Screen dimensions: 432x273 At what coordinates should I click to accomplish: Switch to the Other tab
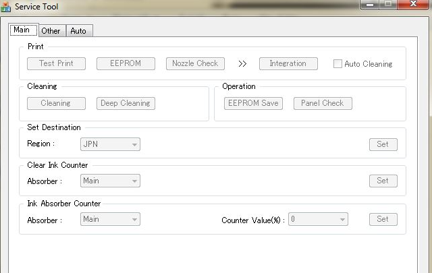[x=51, y=30]
